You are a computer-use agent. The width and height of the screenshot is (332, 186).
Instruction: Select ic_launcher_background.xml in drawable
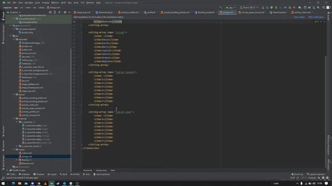coord(35,70)
